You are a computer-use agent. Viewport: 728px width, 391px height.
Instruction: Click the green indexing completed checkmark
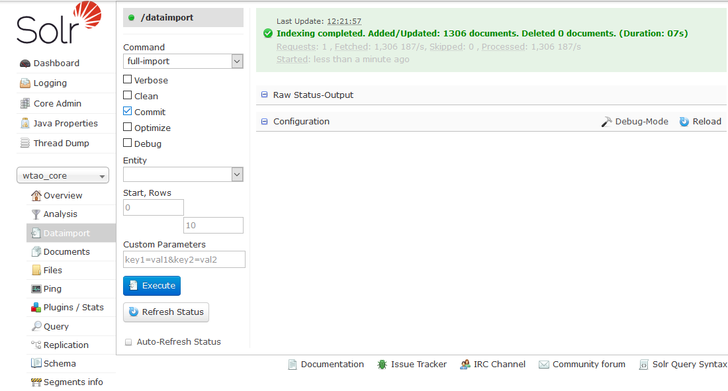(x=268, y=34)
